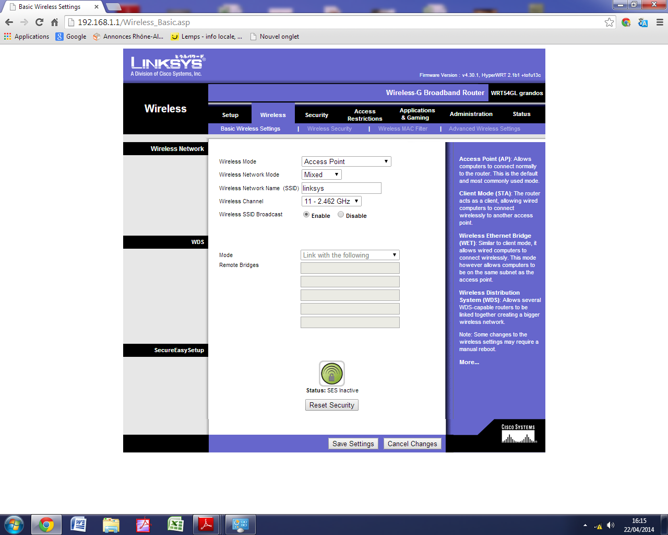Select the Basic Wireless Settings subtab
This screenshot has width=668, height=535.
250,129
